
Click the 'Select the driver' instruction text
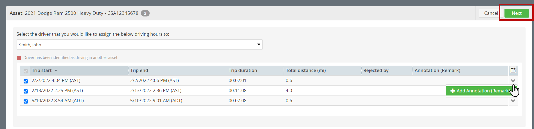pyautogui.click(x=93, y=34)
